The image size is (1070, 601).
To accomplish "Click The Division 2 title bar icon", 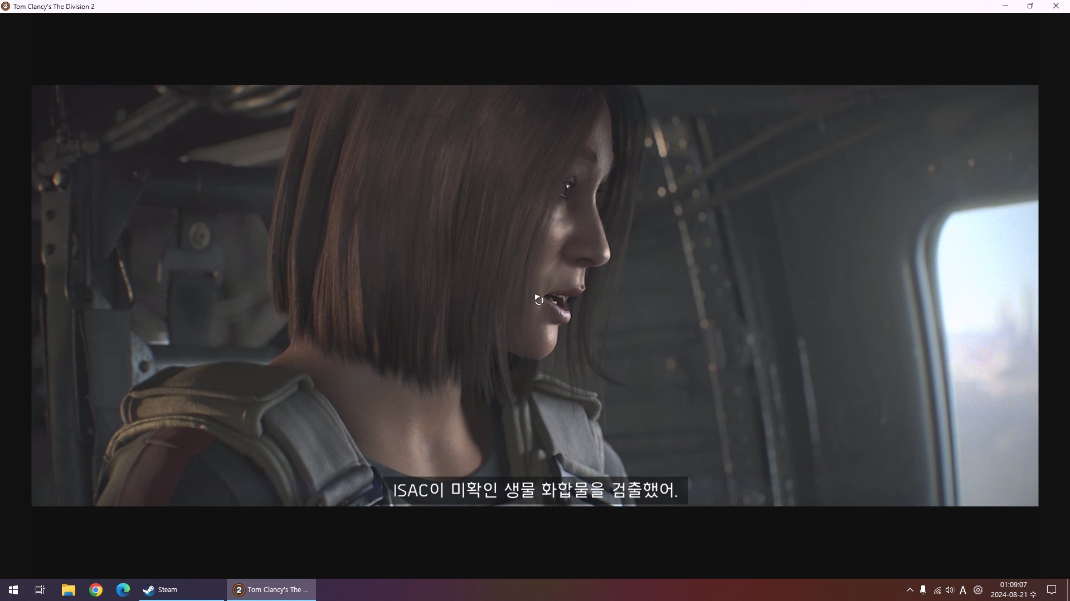I will coord(6,6).
